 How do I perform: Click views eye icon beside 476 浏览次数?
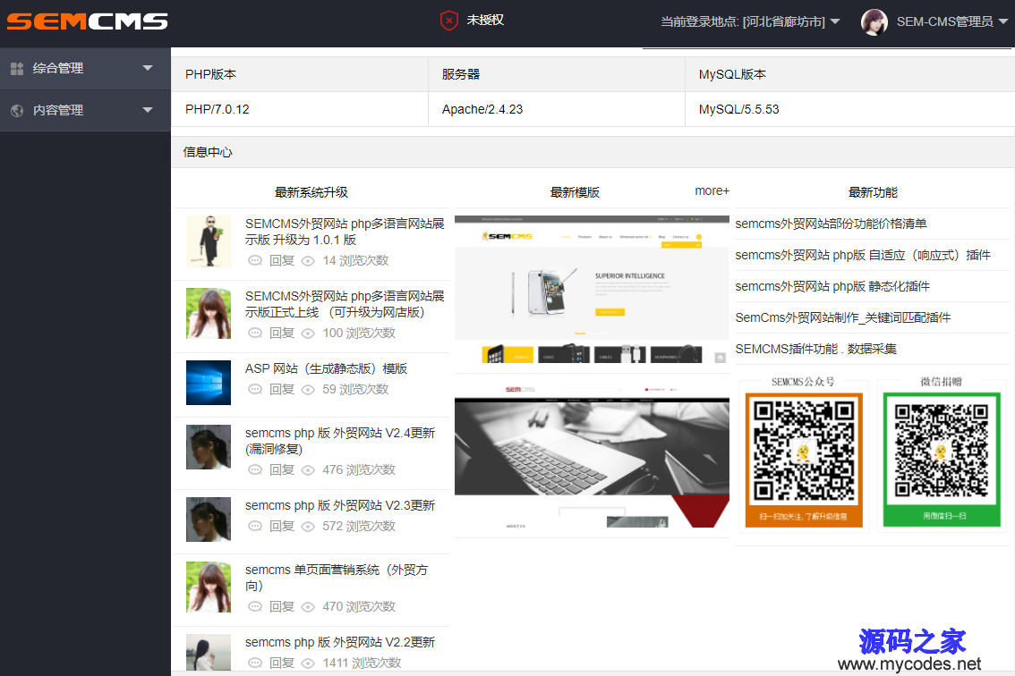(x=308, y=469)
